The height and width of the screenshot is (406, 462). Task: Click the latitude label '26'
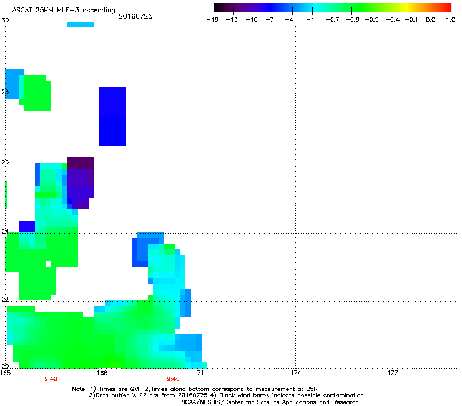(x=5, y=162)
